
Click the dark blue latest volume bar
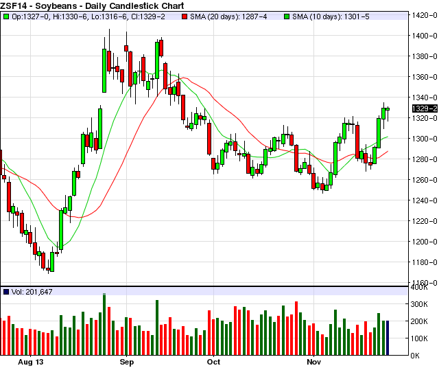tap(388, 338)
